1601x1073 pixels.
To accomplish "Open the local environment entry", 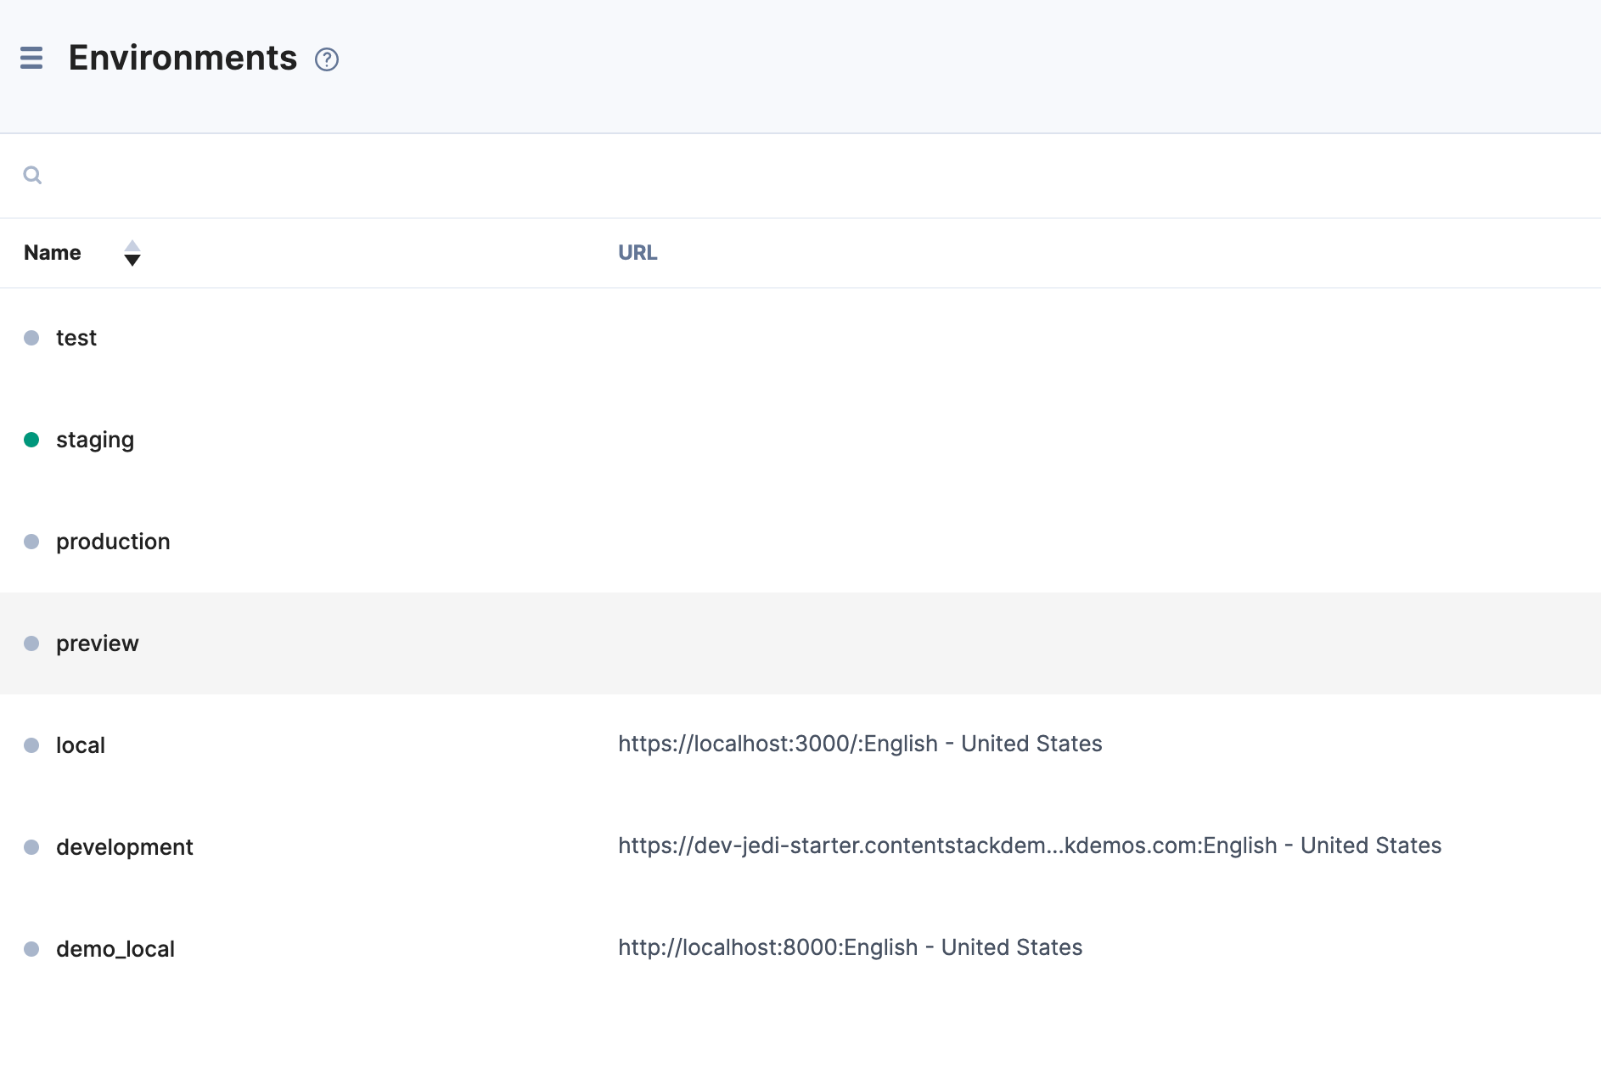I will click(81, 745).
